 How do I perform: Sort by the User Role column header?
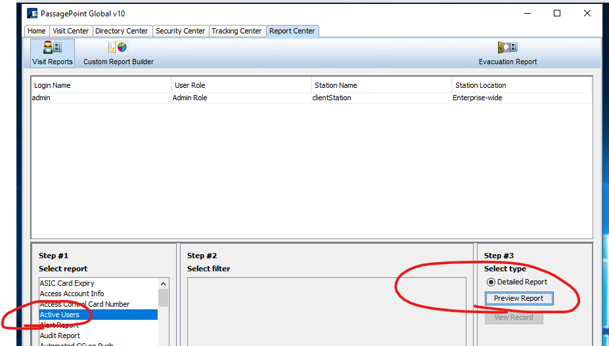[x=241, y=85]
